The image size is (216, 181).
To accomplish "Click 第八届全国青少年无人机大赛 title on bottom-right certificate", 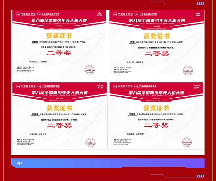I will (156, 93).
